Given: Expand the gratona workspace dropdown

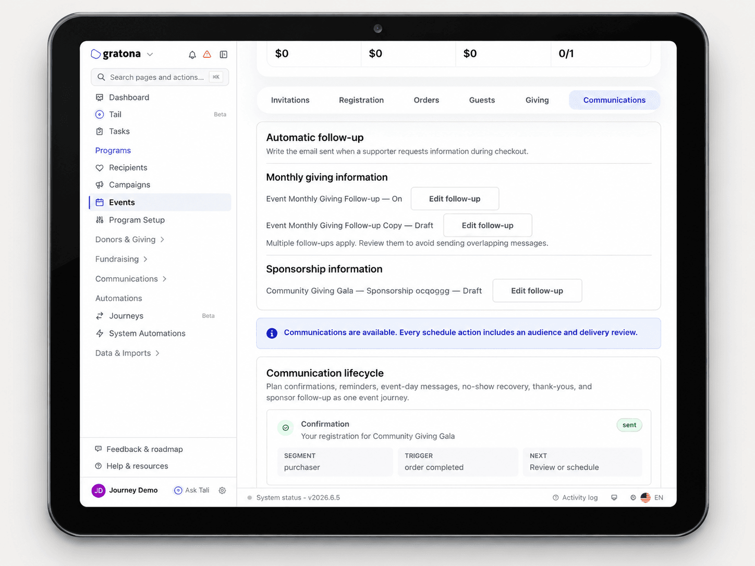Looking at the screenshot, I should (150, 54).
